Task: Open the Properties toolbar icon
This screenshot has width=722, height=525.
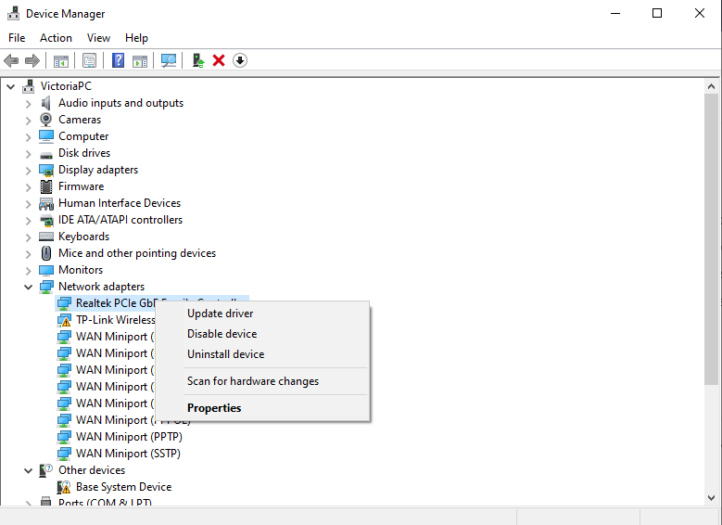Action: pos(89,60)
